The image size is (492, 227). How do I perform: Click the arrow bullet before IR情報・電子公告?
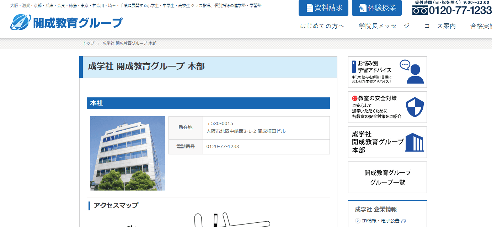[x=358, y=221]
